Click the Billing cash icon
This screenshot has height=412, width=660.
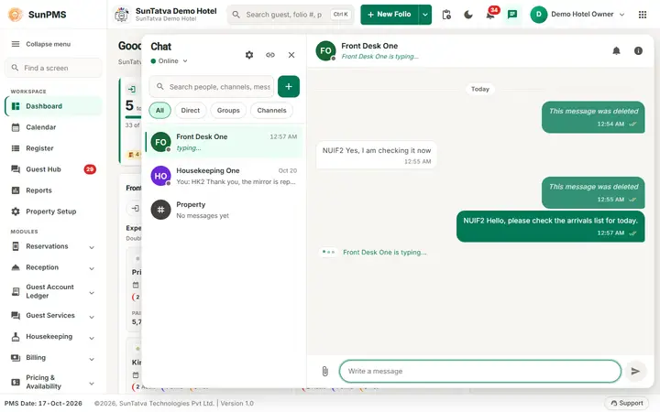tap(16, 358)
